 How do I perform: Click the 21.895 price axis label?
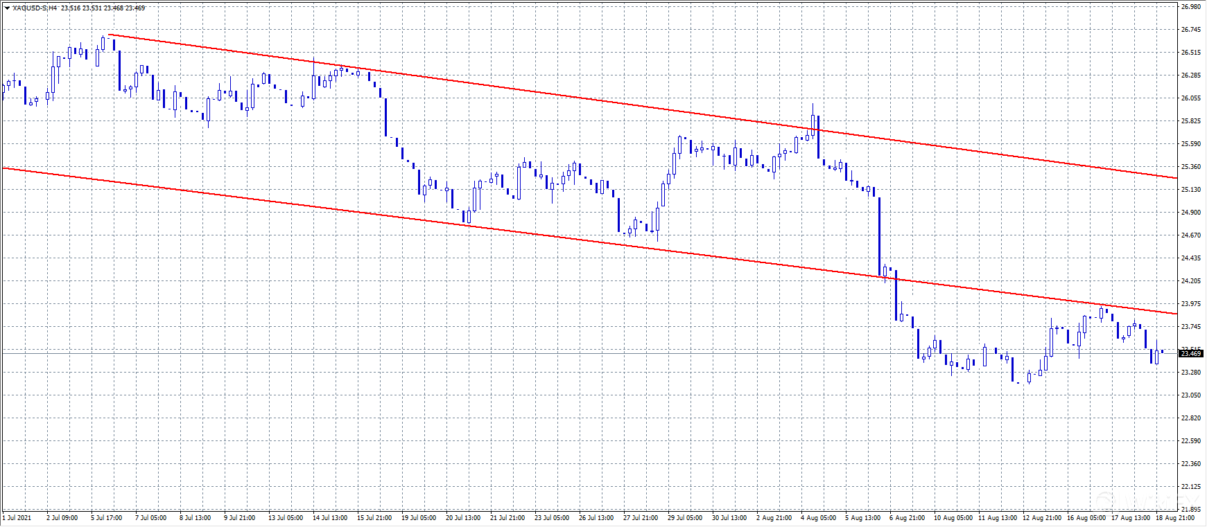coord(1190,509)
